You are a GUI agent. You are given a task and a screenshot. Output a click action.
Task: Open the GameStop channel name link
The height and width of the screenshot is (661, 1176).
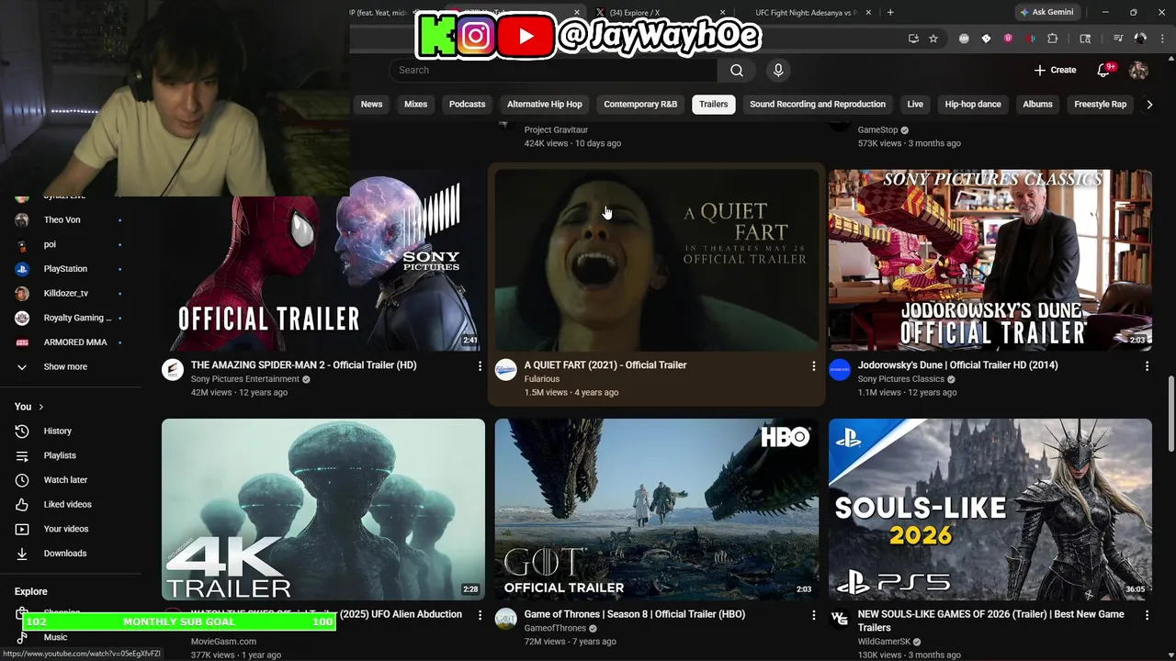pos(877,130)
